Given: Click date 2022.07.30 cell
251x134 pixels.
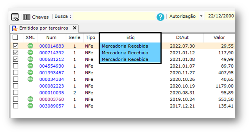Looking at the screenshot, I should (182, 46).
